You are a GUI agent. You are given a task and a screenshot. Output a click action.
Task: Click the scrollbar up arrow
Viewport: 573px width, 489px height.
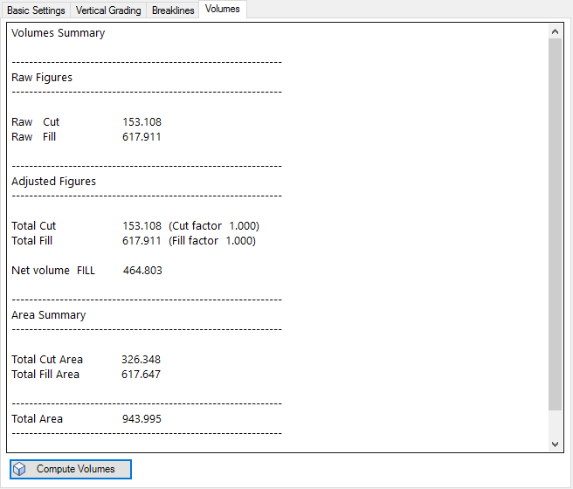click(556, 31)
